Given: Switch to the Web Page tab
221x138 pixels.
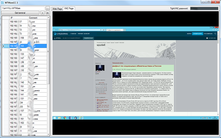Looking at the screenshot, I should [x=57, y=9].
